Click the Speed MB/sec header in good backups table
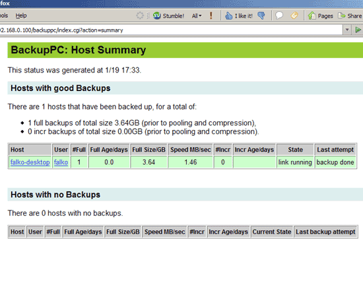The height and width of the screenshot is (283, 363). click(191, 150)
